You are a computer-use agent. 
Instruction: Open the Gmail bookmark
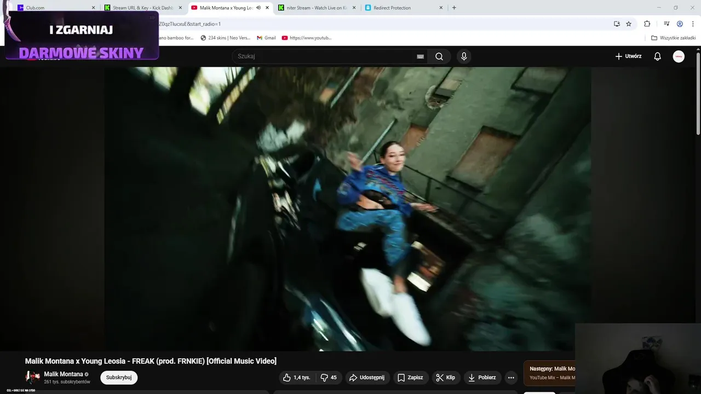pos(267,38)
